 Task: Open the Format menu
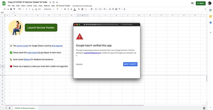point(29,6)
